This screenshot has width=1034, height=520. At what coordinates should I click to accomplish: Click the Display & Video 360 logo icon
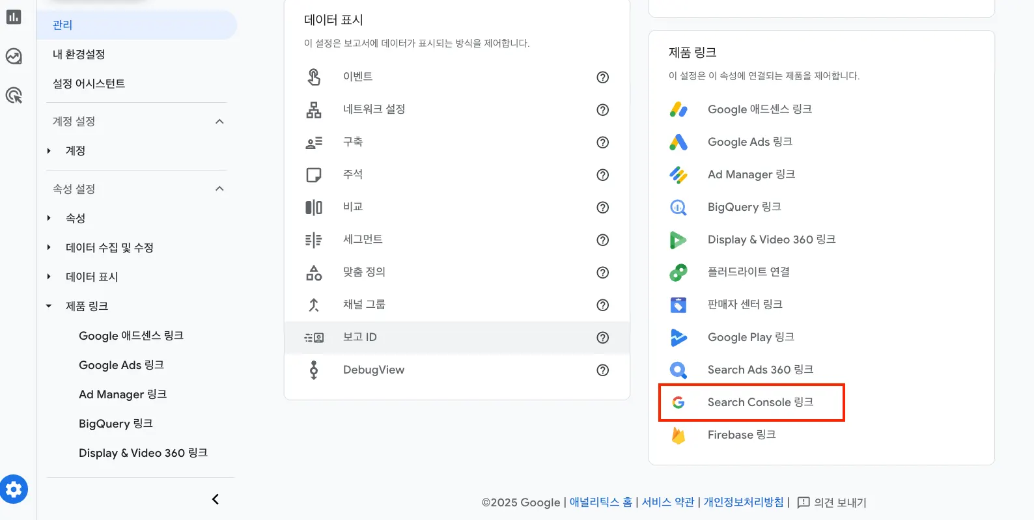pos(678,239)
